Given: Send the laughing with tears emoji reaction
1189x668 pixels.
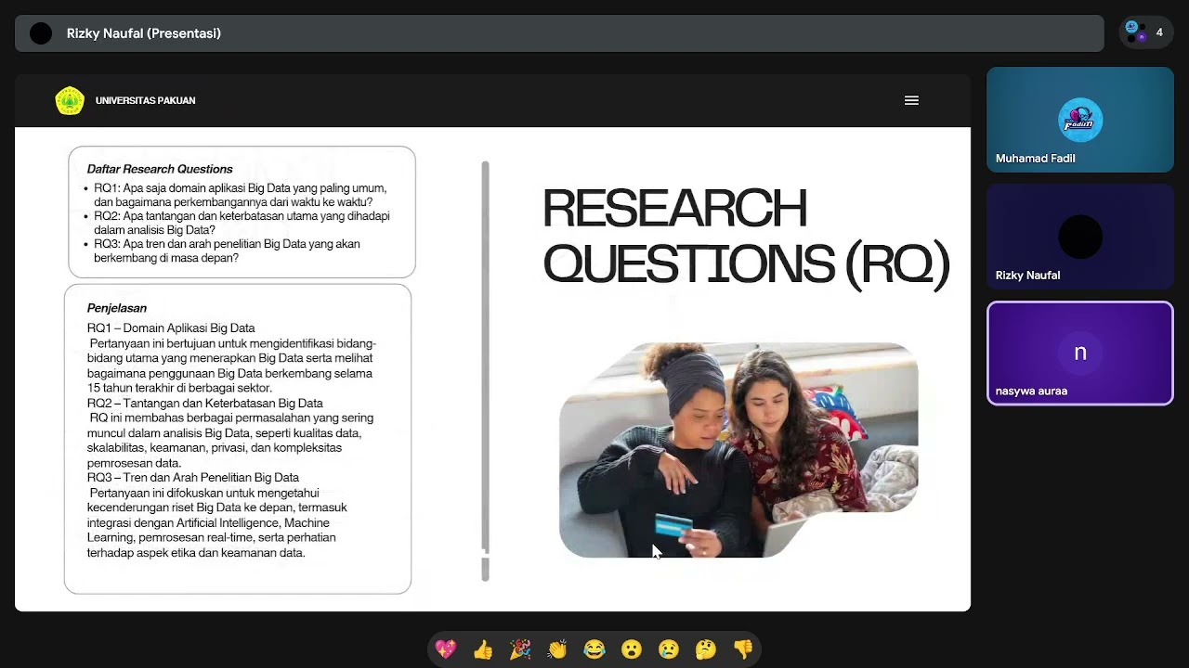Looking at the screenshot, I should pyautogui.click(x=594, y=649).
